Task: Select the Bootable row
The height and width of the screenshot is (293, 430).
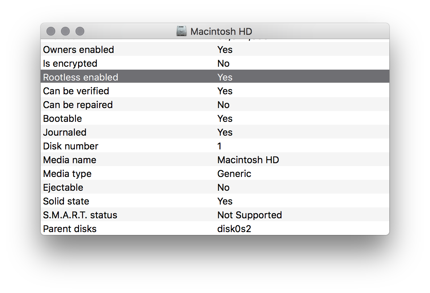Action: click(x=215, y=118)
